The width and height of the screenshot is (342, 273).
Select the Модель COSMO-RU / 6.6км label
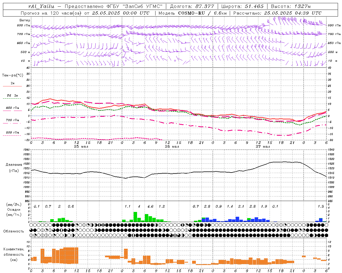point(193,13)
